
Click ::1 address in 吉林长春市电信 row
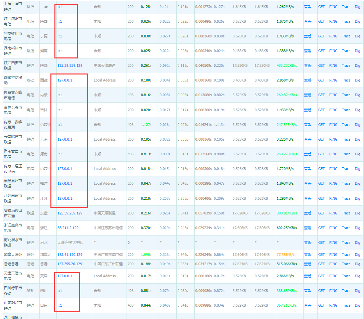pos(60,110)
